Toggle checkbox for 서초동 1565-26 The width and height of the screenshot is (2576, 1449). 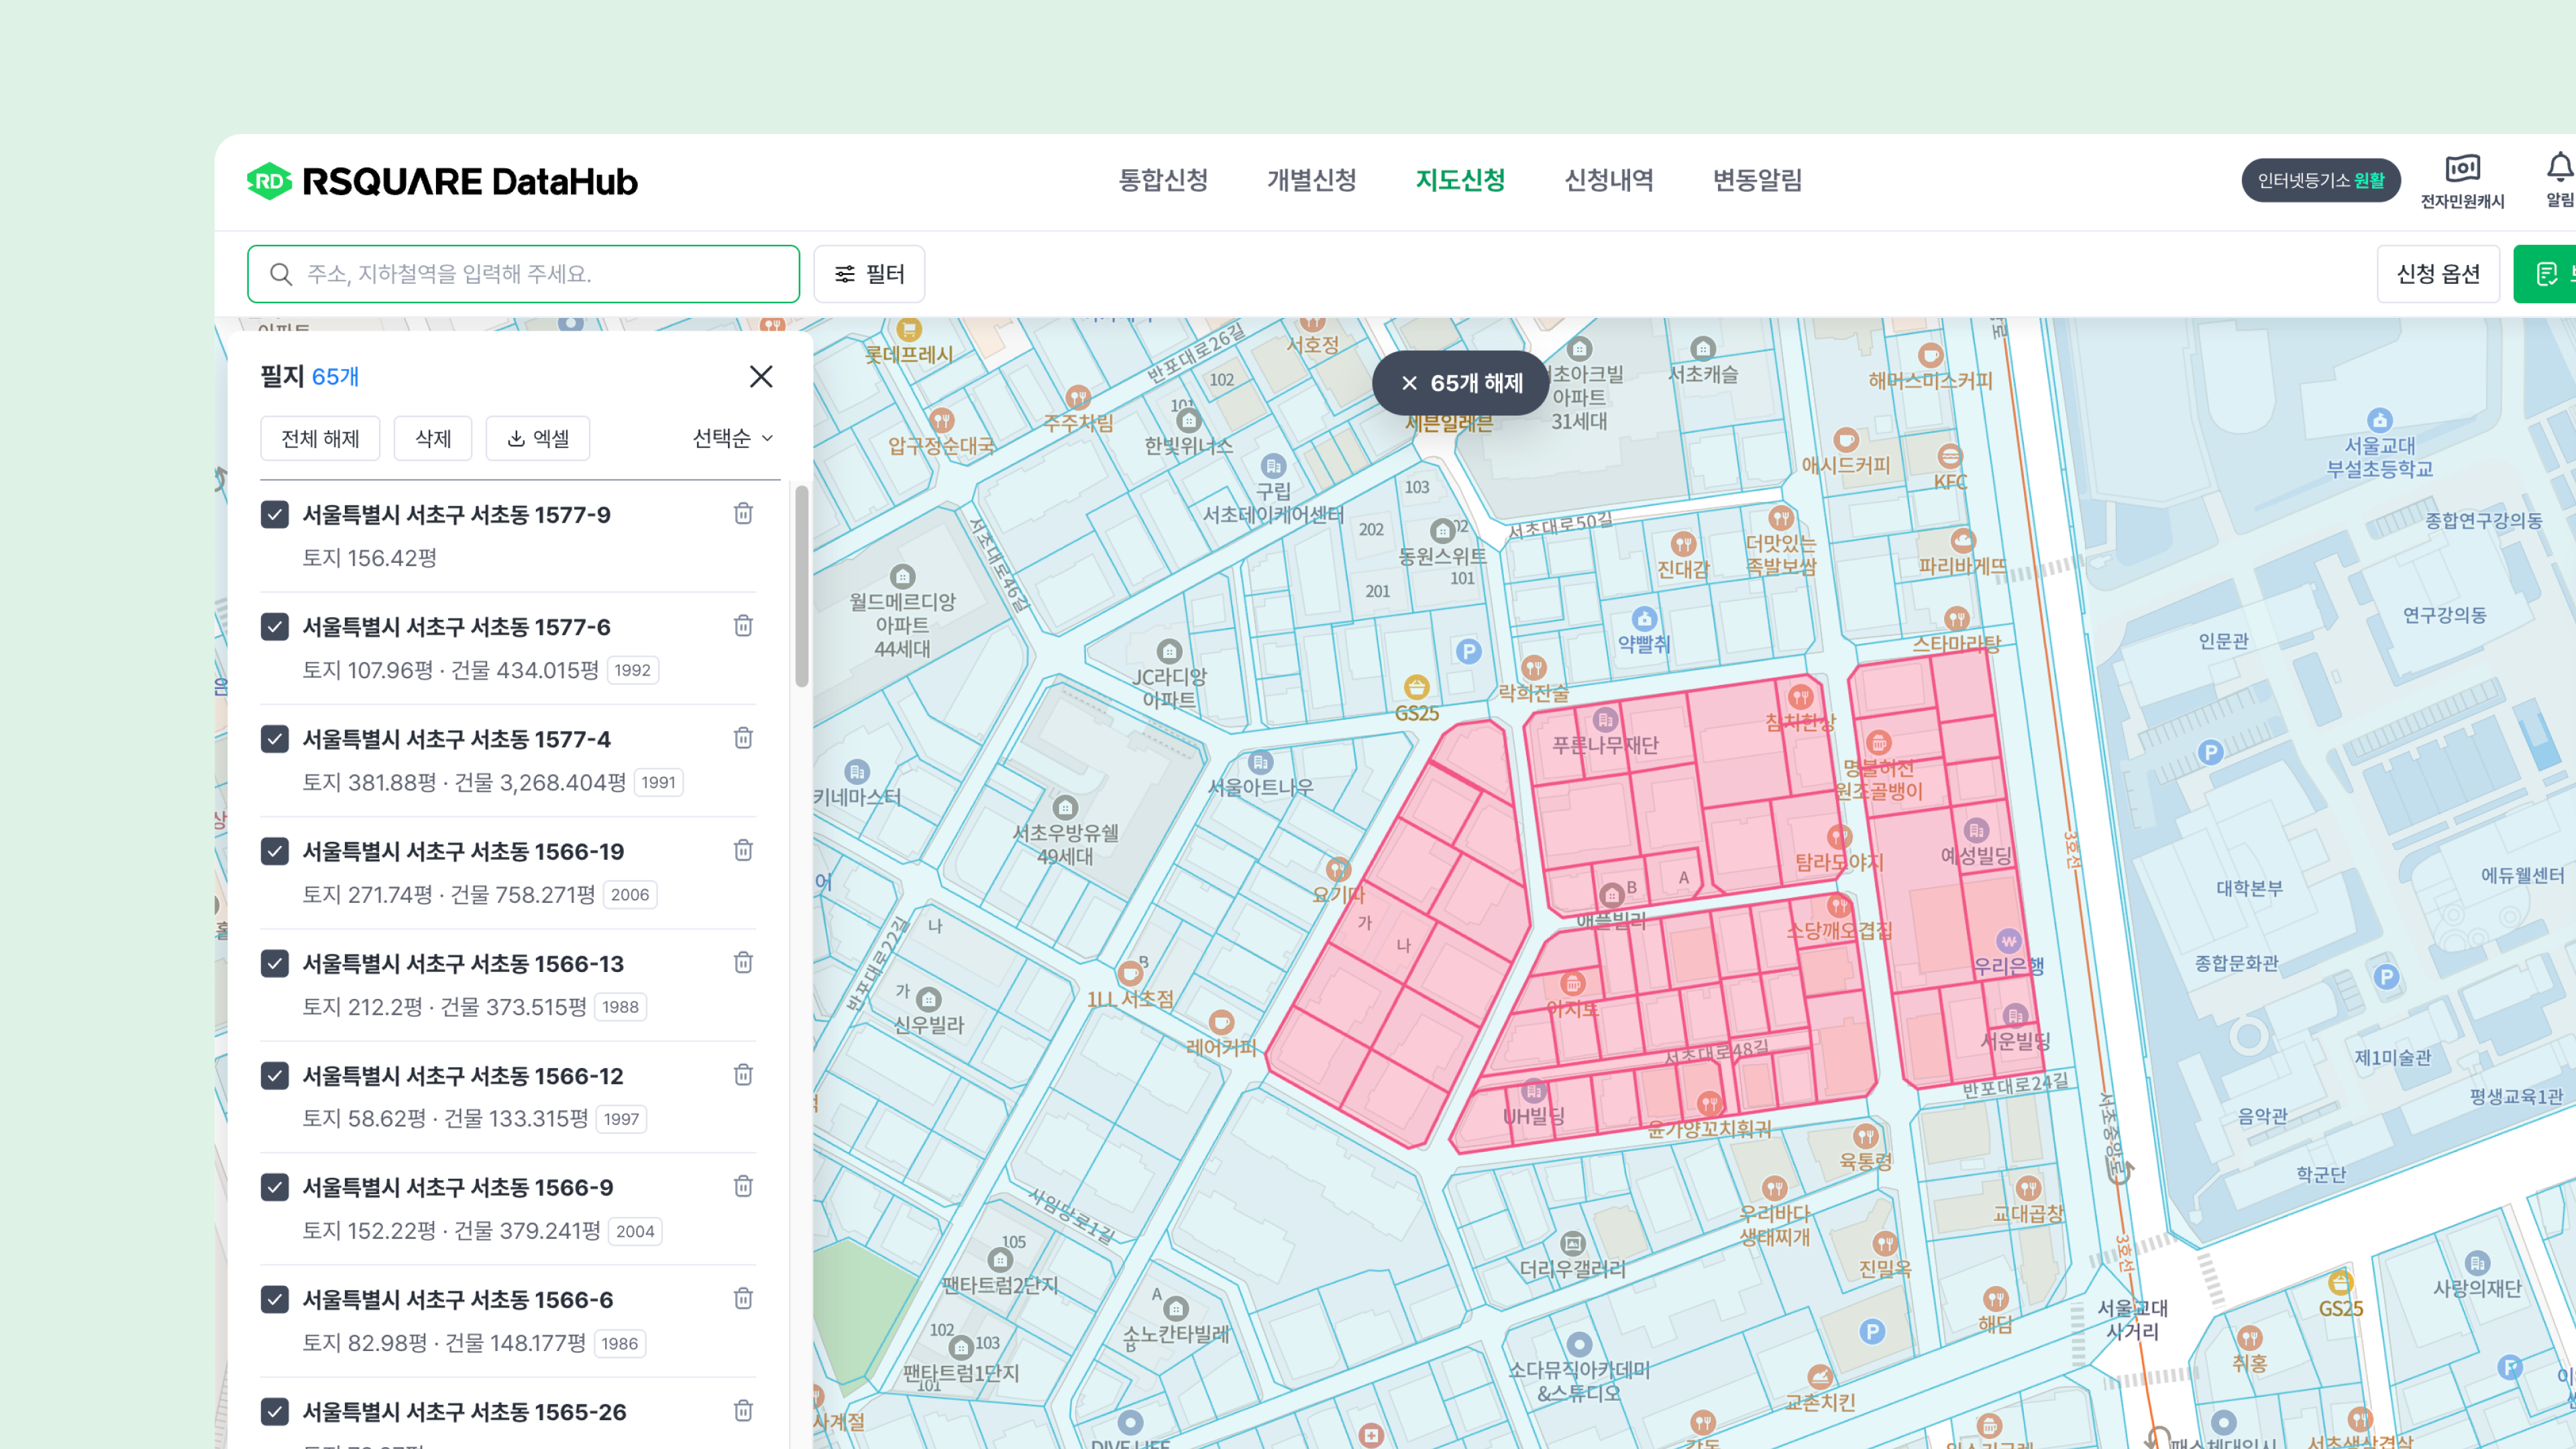click(275, 1411)
